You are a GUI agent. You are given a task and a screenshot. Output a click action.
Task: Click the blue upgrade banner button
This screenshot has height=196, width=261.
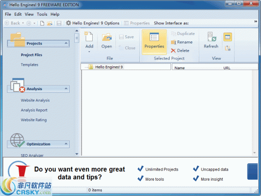[x=252, y=172]
